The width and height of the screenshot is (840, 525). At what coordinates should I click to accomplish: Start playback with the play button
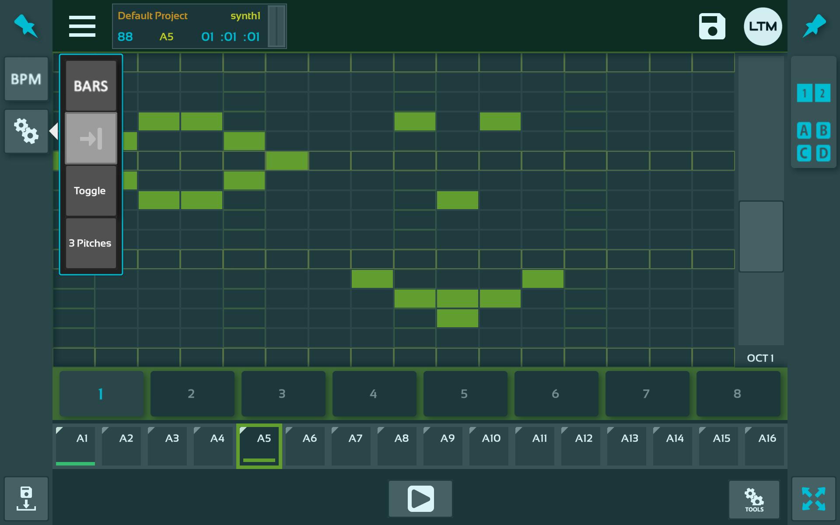(x=420, y=499)
